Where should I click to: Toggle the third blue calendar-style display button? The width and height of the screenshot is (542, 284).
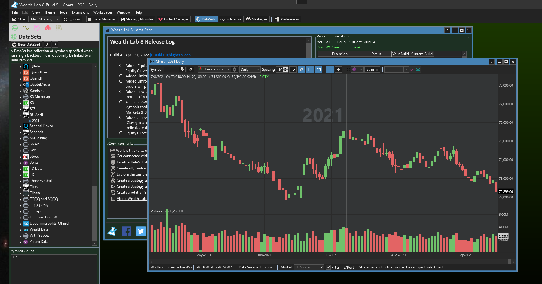point(318,69)
